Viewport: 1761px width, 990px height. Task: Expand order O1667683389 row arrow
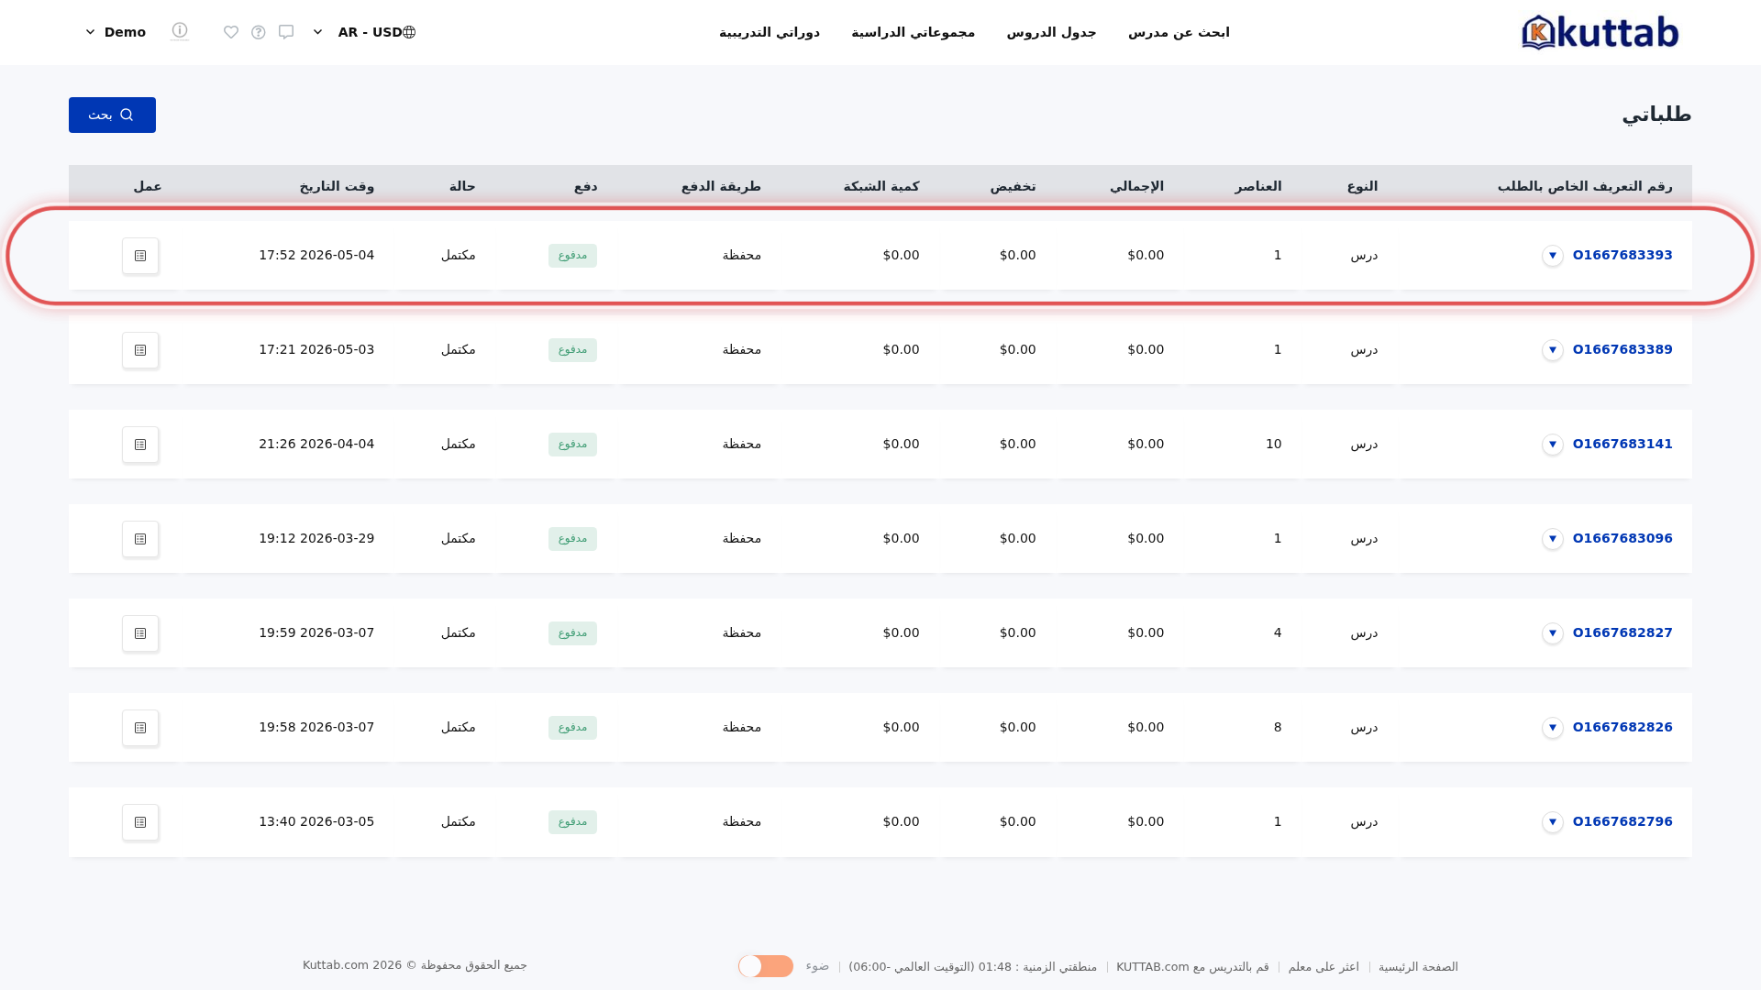[x=1553, y=350]
